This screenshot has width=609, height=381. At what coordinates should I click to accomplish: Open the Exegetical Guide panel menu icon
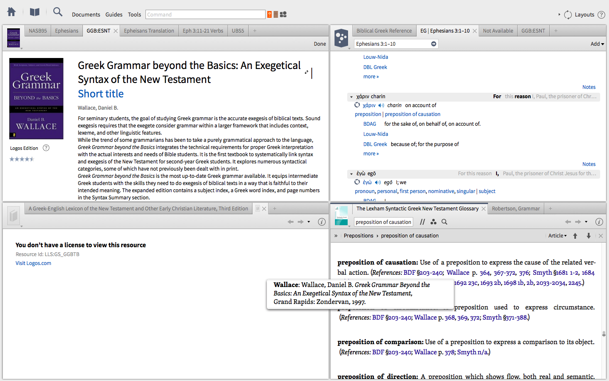(x=341, y=38)
